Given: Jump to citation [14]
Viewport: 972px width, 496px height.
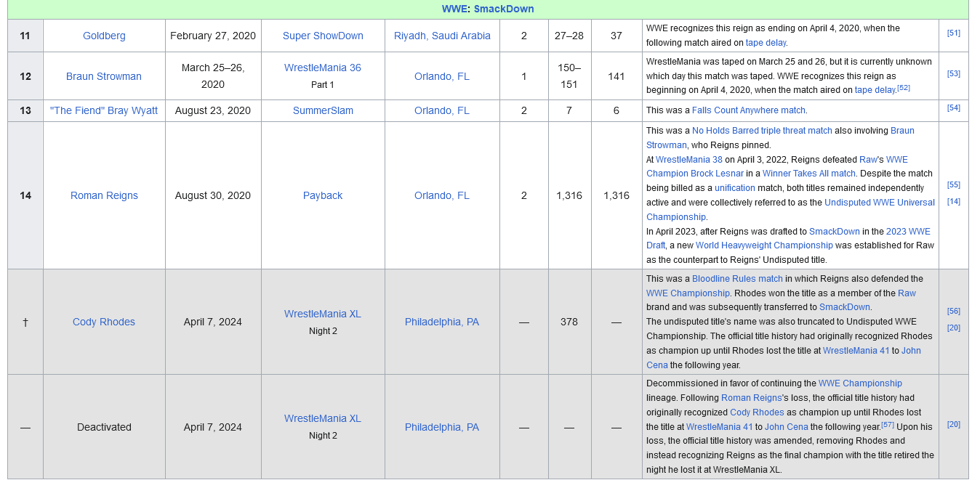Looking at the screenshot, I should click(x=954, y=202).
